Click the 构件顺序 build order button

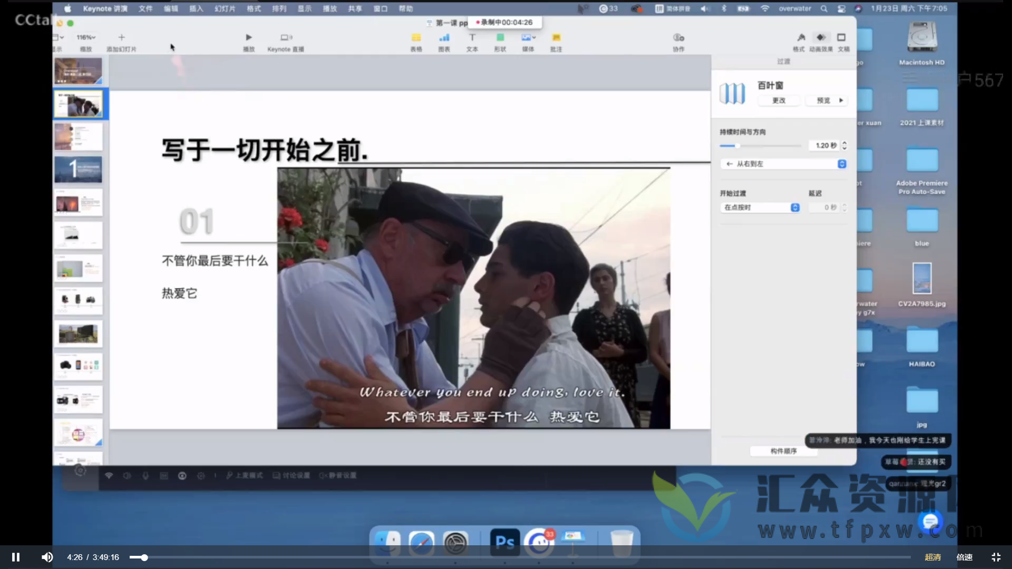coord(783,451)
